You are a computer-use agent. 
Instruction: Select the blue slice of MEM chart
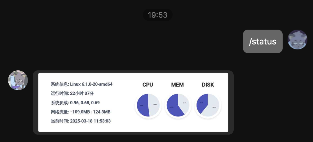click(x=173, y=106)
